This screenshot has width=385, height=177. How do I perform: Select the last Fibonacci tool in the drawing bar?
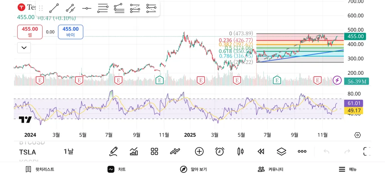[151, 8]
